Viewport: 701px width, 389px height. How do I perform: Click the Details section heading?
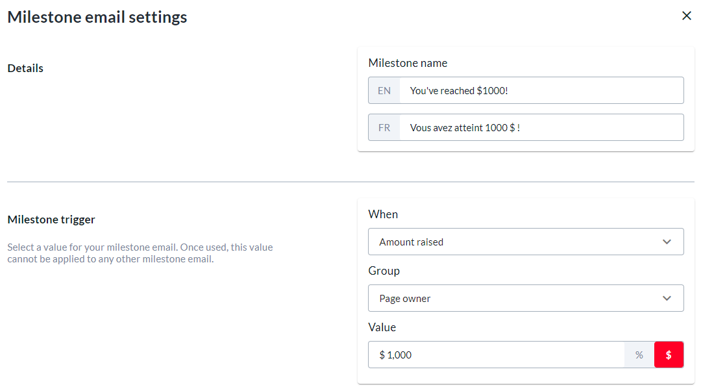pos(25,68)
